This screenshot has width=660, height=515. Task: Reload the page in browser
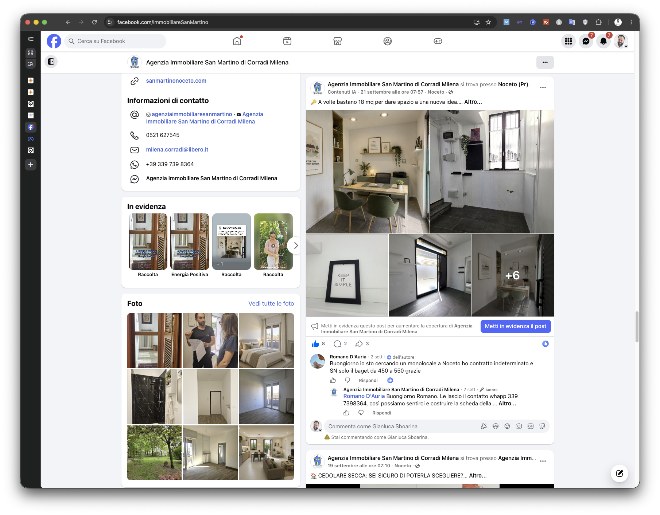[94, 22]
